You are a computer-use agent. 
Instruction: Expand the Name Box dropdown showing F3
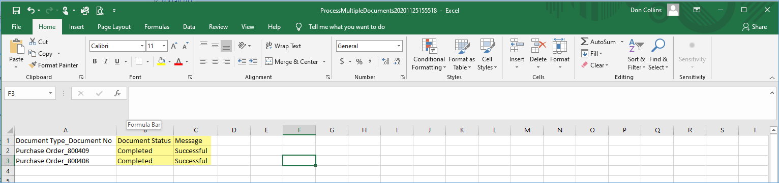tap(50, 93)
